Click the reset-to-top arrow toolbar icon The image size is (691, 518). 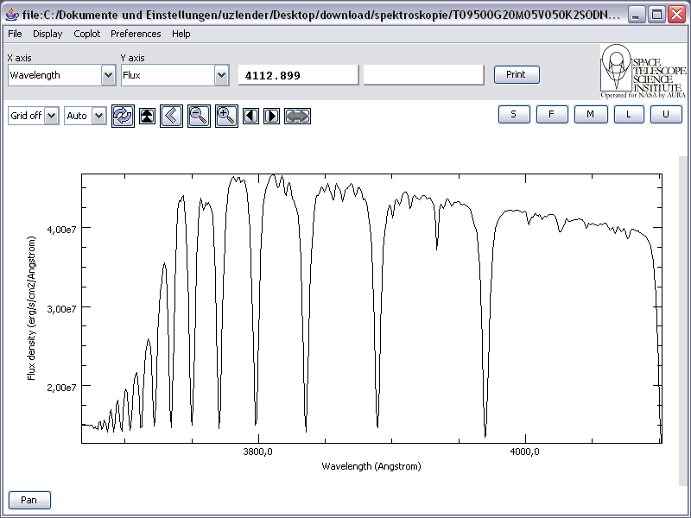[147, 117]
